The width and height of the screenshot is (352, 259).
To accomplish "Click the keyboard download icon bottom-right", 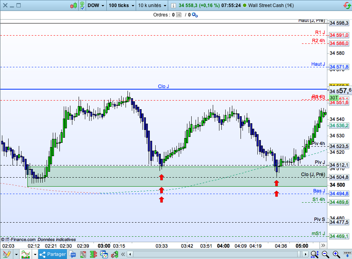I will tap(347, 254).
